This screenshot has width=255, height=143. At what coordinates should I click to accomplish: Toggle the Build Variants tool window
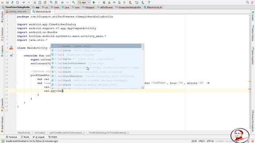tap(2, 124)
